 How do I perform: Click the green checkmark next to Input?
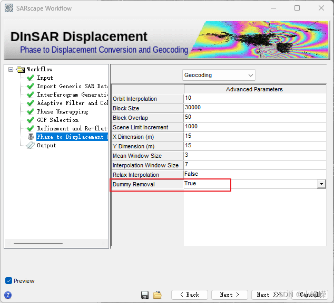click(x=31, y=78)
